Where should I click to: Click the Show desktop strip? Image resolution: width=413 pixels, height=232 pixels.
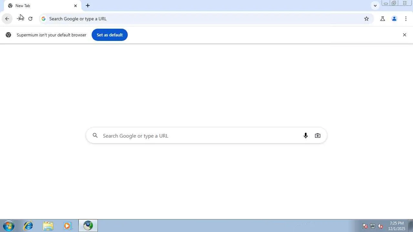(x=411, y=226)
